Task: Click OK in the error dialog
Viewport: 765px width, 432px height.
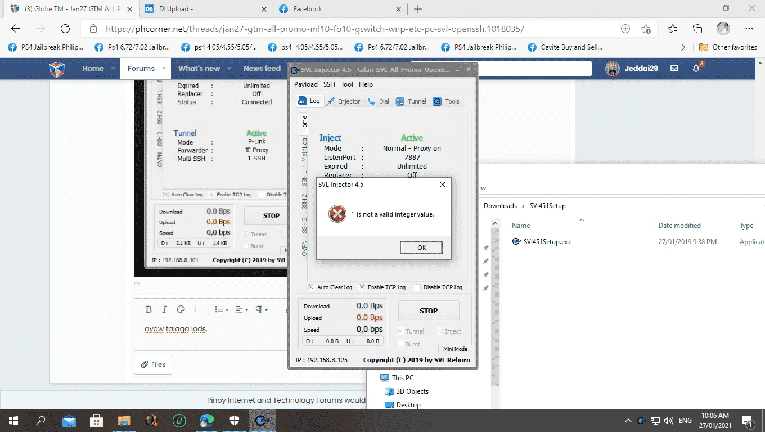Action: (421, 247)
